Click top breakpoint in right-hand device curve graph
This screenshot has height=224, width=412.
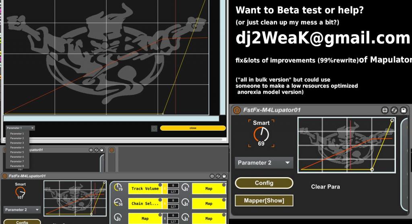click(x=392, y=121)
